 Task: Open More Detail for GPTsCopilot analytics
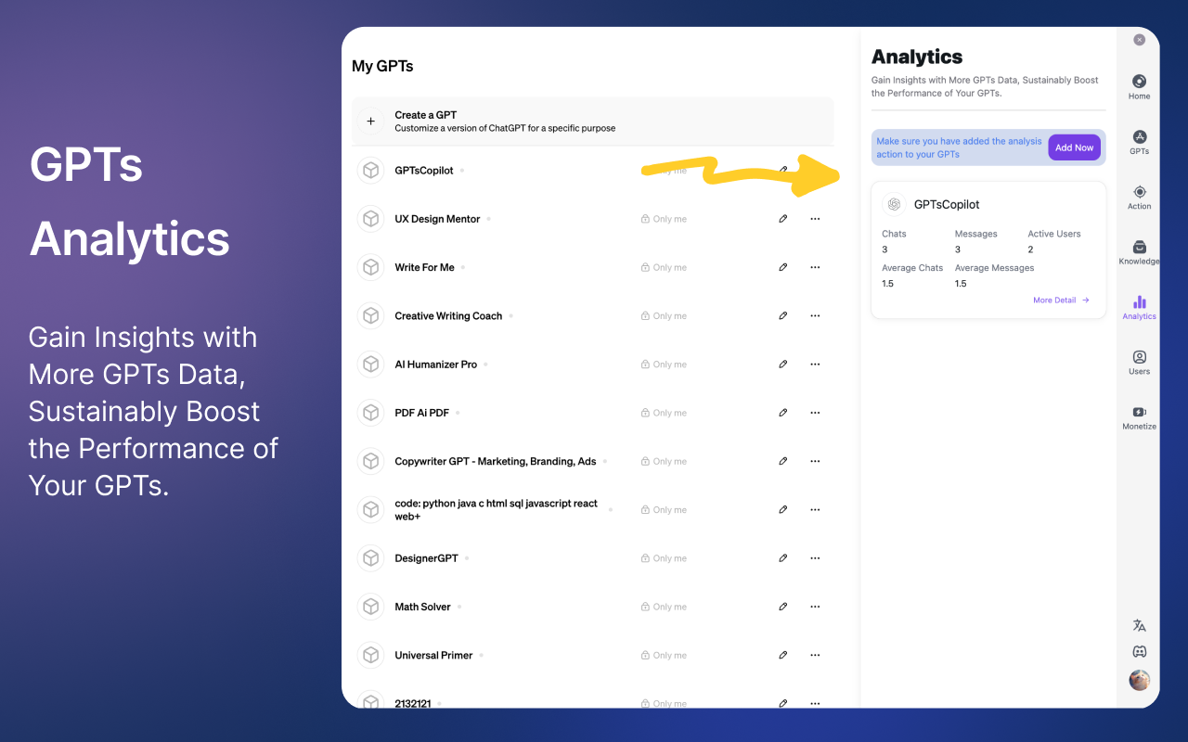tap(1061, 301)
